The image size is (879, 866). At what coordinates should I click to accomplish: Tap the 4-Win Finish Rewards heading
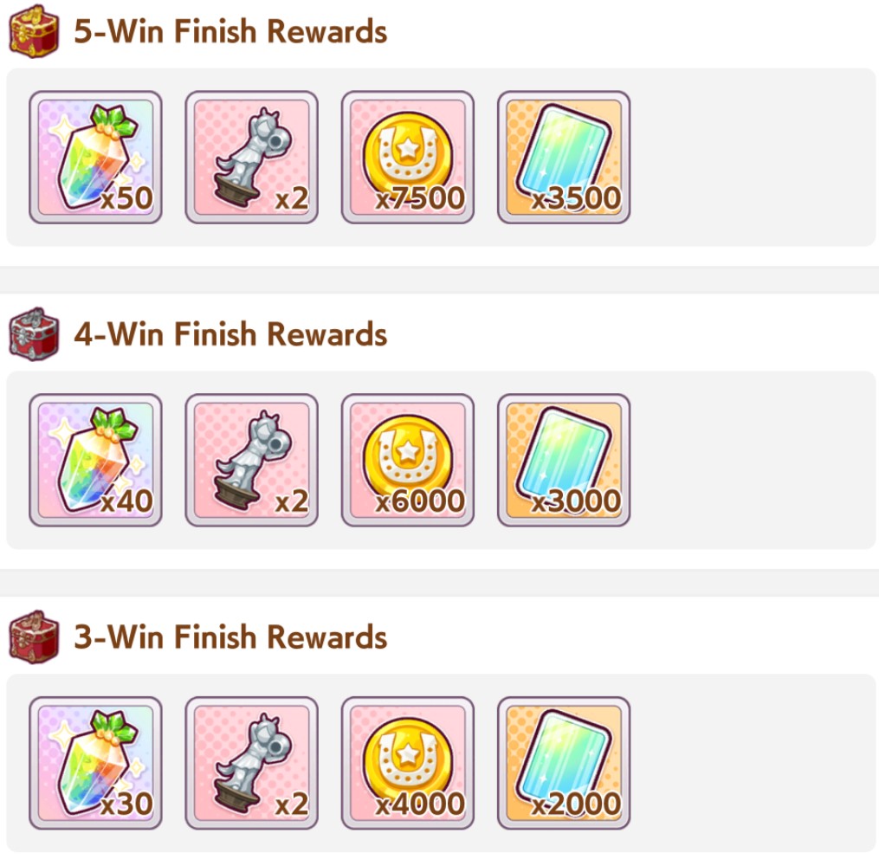click(x=230, y=334)
